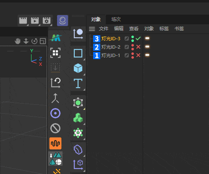Toggle visibility dots of 灯光ID-3

pyautogui.click(x=133, y=39)
